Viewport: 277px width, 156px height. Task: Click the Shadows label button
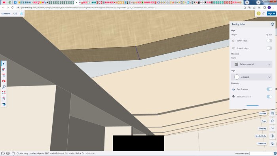(x=262, y=143)
